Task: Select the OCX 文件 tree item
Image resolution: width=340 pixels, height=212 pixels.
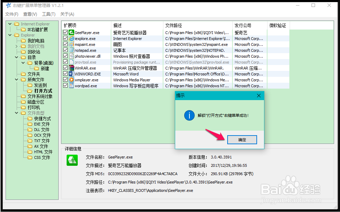Action: [x=42, y=135]
